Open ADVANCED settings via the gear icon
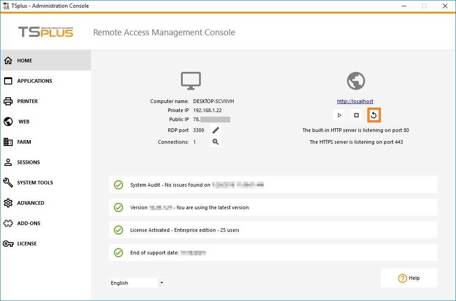 pos(8,202)
